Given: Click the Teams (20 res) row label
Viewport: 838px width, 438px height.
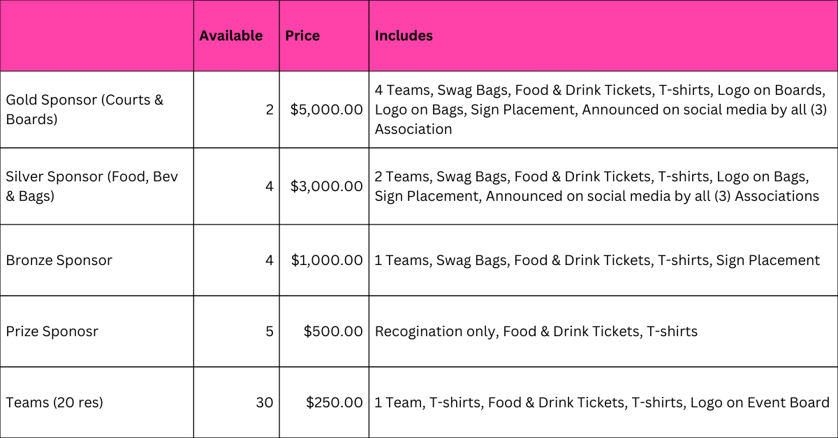Looking at the screenshot, I should [x=54, y=402].
